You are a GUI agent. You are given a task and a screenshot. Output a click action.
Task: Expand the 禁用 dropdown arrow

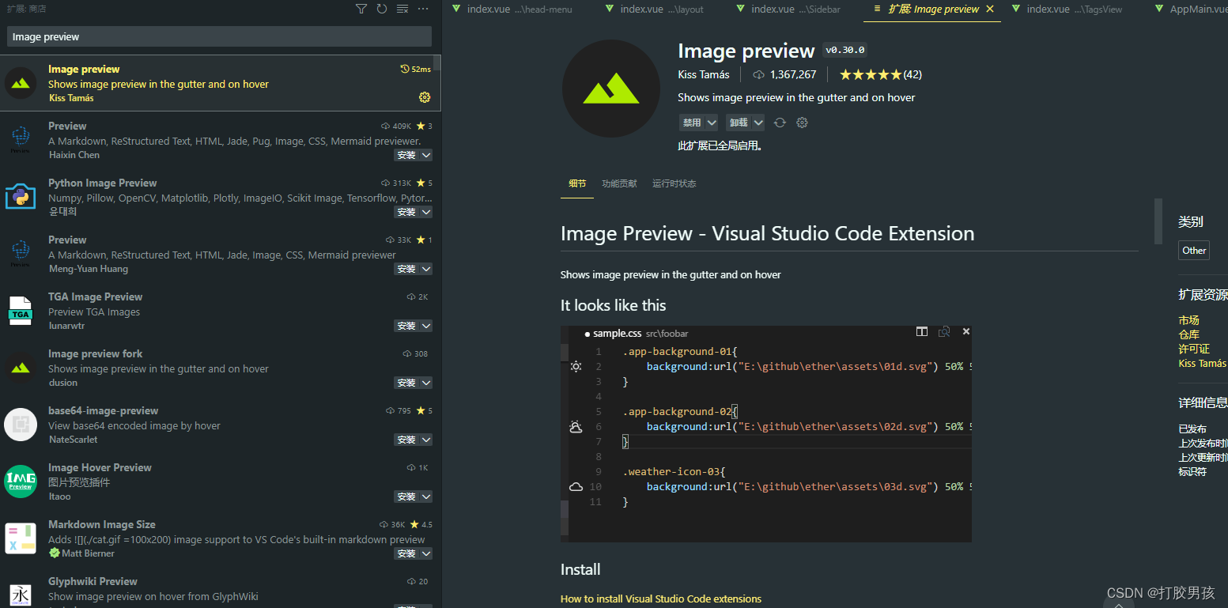(x=712, y=123)
